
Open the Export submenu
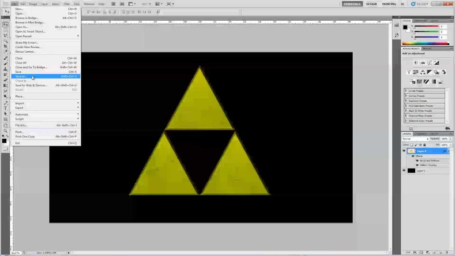[19, 108]
